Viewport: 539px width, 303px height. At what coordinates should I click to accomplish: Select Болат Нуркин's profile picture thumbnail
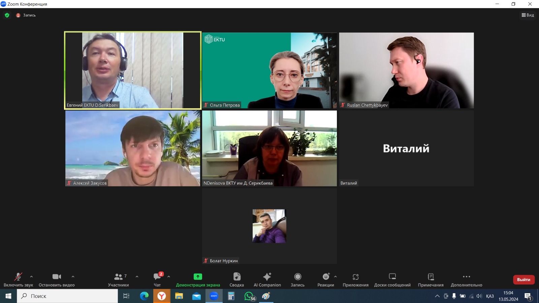(x=269, y=226)
